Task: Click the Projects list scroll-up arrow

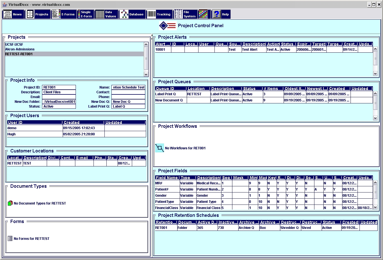Action: coord(146,45)
